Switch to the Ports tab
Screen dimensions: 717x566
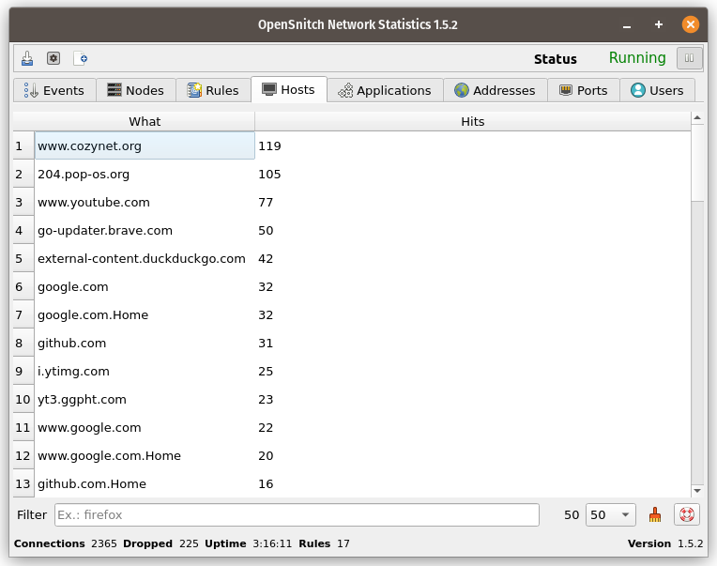583,90
